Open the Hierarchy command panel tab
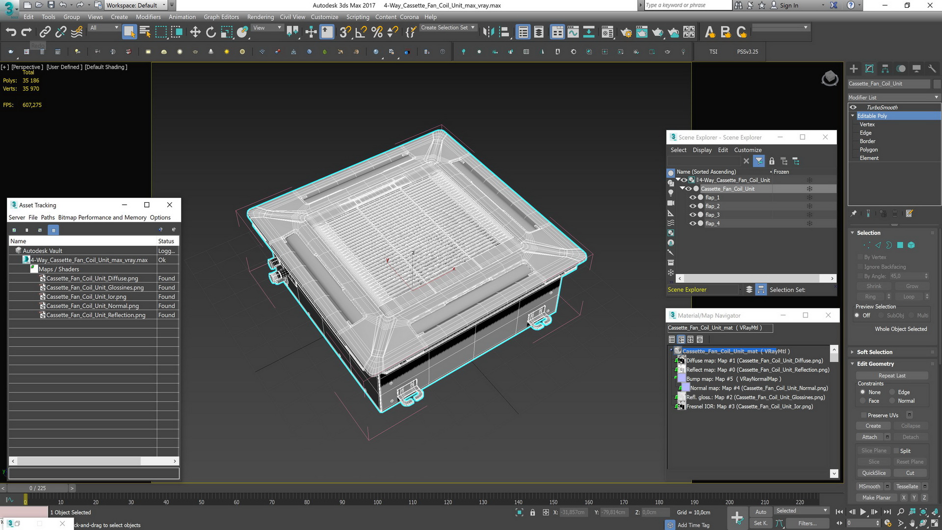Image resolution: width=942 pixels, height=530 pixels. point(885,69)
